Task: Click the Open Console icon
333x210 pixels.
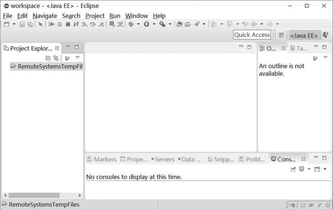Action: tap(317, 169)
